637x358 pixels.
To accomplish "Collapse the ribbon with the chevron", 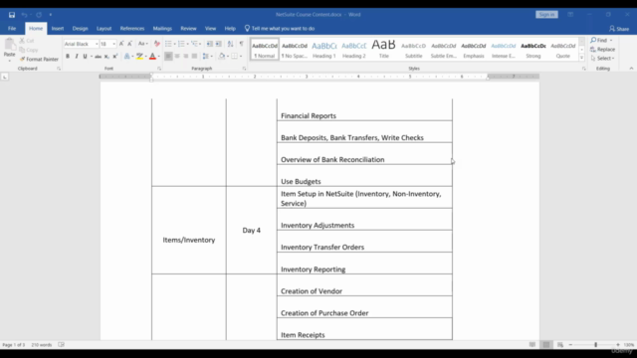I will [x=631, y=69].
